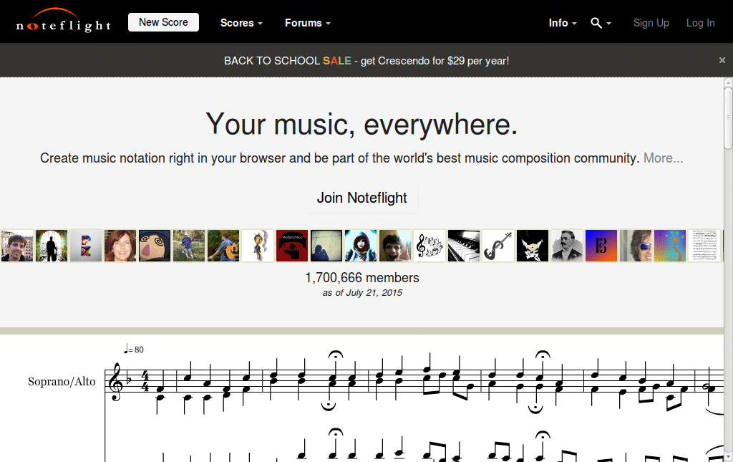Open cartoon avatar with spiral eyes

155,246
